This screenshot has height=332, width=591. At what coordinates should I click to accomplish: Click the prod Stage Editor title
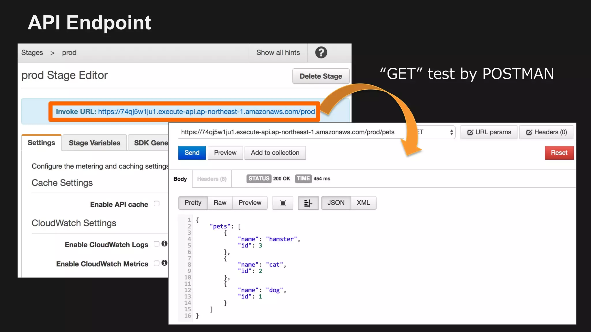(x=64, y=75)
